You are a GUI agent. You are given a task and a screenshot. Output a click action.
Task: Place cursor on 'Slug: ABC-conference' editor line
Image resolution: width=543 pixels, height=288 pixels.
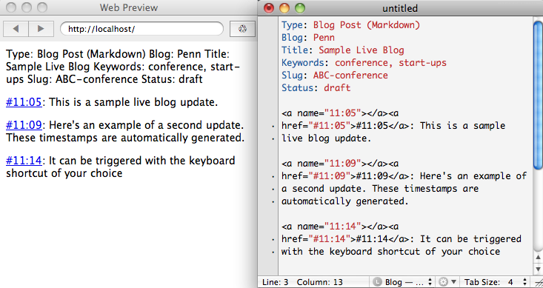[x=335, y=75]
